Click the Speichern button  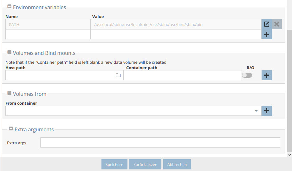point(114,164)
